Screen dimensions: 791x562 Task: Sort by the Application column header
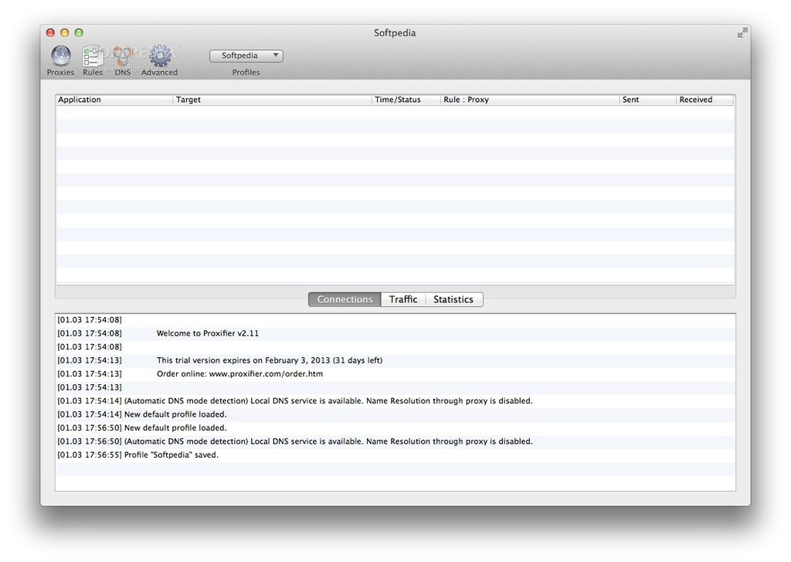[x=114, y=100]
